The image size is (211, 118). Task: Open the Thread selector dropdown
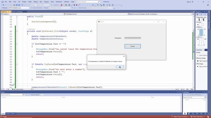coord(60,8)
